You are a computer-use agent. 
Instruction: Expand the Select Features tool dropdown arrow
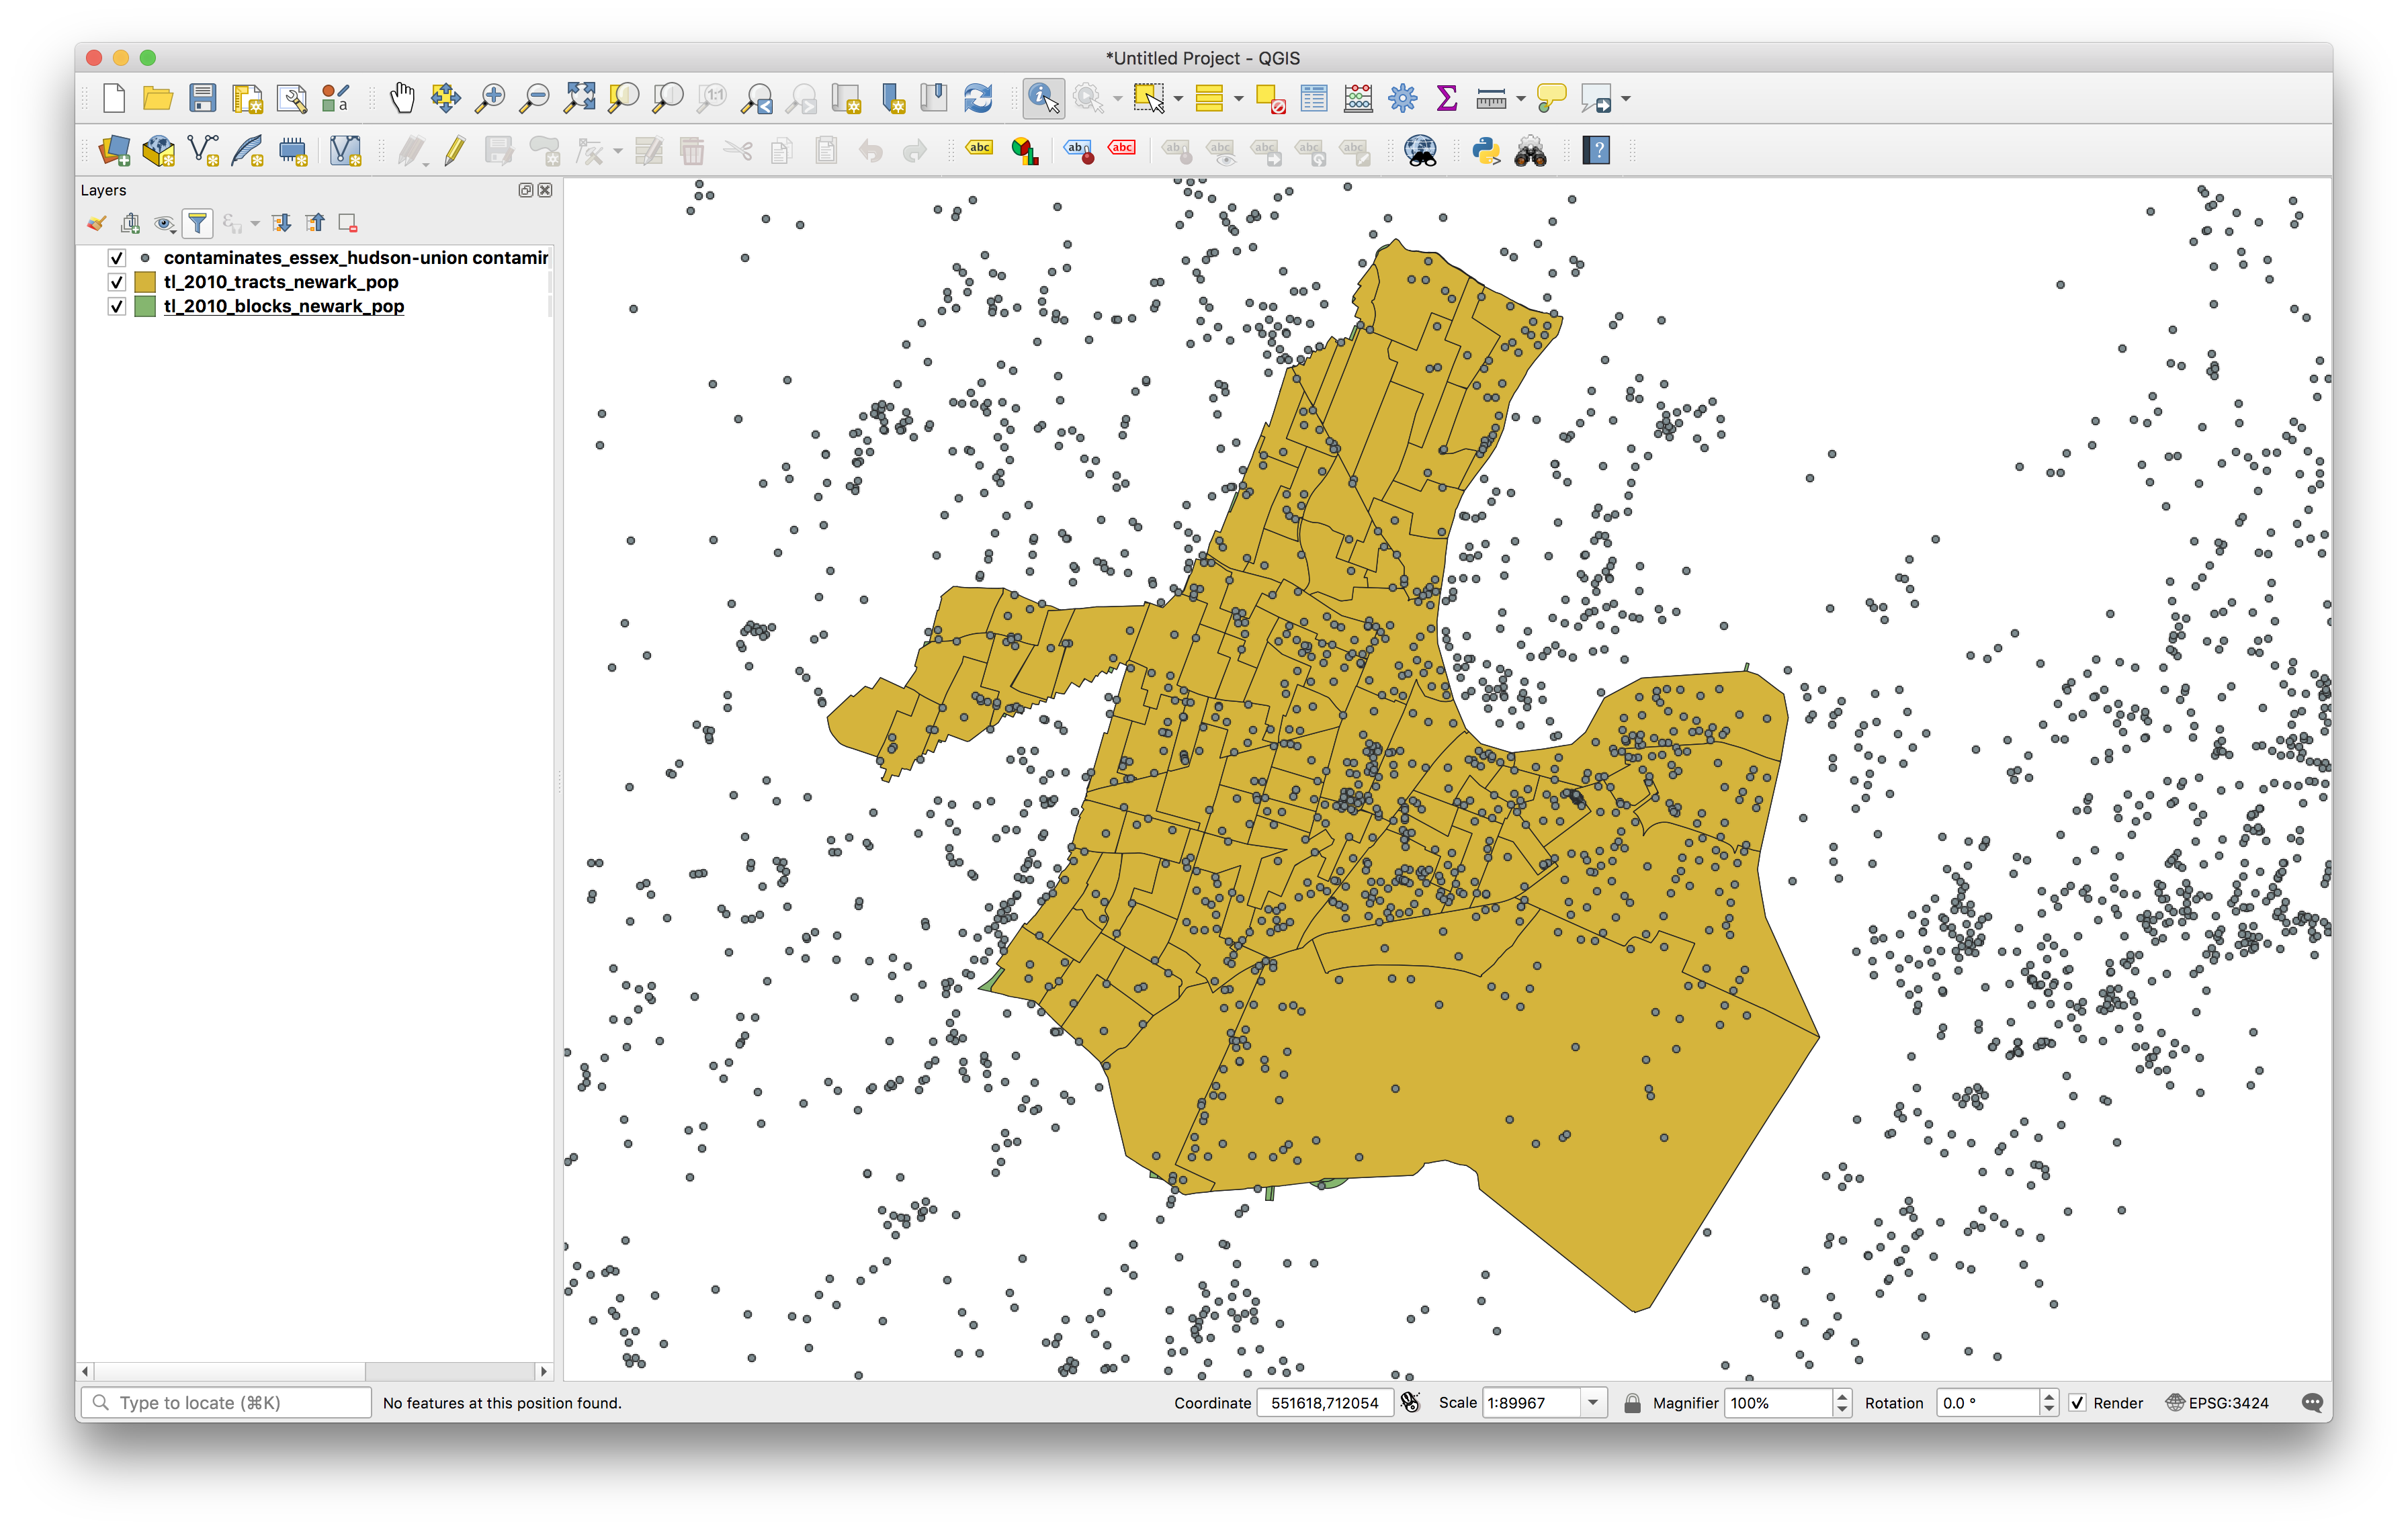1178,98
